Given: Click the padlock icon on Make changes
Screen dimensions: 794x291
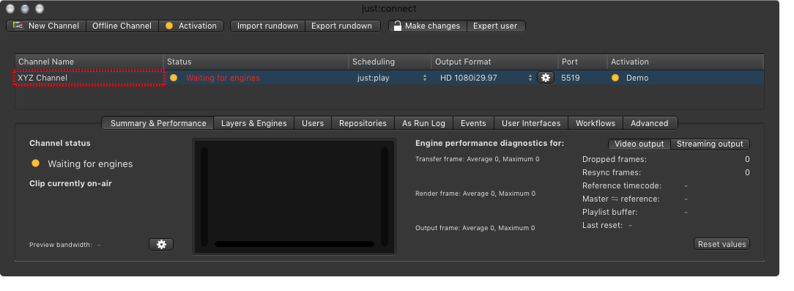Looking at the screenshot, I should pyautogui.click(x=398, y=26).
